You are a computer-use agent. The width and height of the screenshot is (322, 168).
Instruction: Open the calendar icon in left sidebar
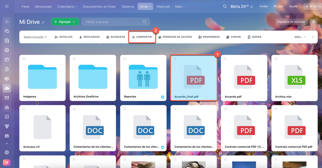[x=7, y=60]
